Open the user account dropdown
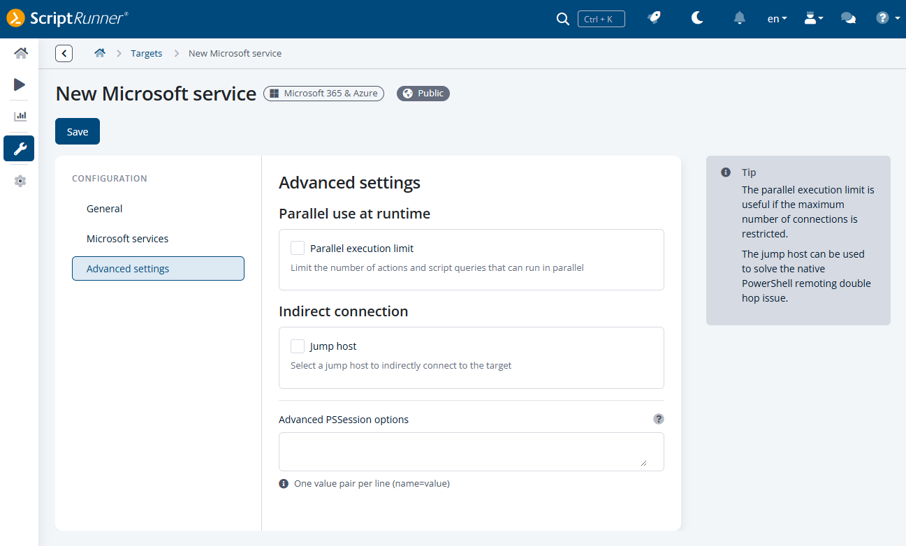The height and width of the screenshot is (546, 906). (813, 19)
